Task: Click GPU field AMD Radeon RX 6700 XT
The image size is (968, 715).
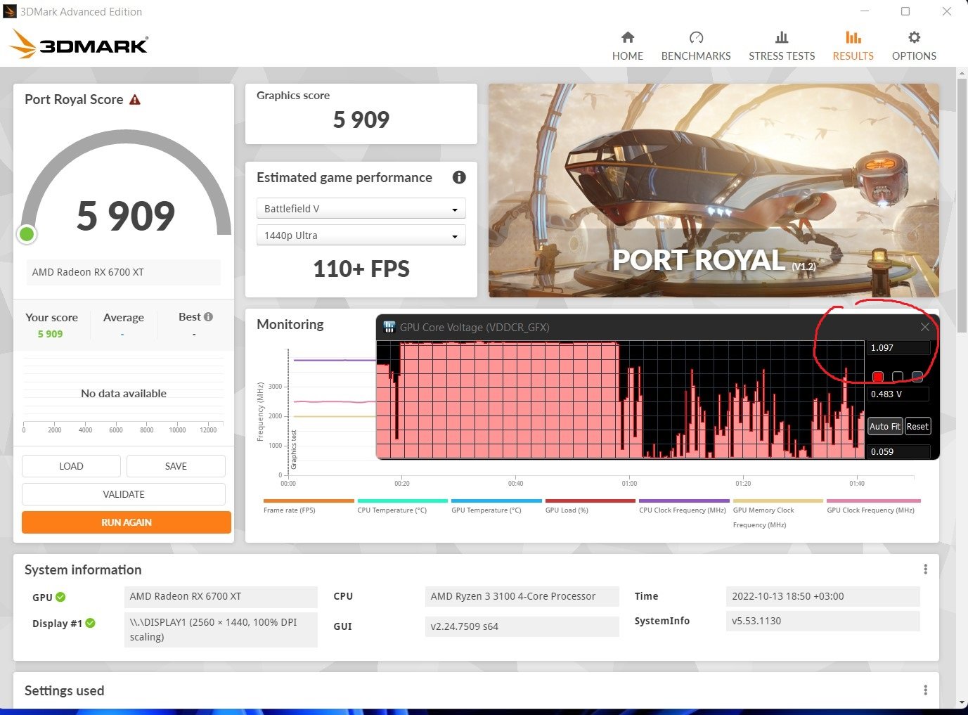Action: point(221,596)
